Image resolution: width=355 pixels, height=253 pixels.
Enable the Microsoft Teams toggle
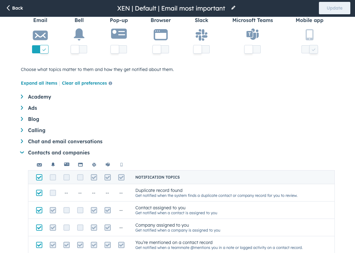point(252,49)
